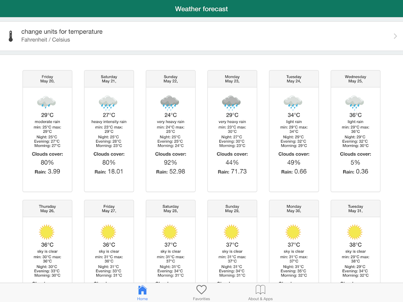Click rain cloud icon for Saturday May 21
The image size is (403, 302).
pos(108,103)
